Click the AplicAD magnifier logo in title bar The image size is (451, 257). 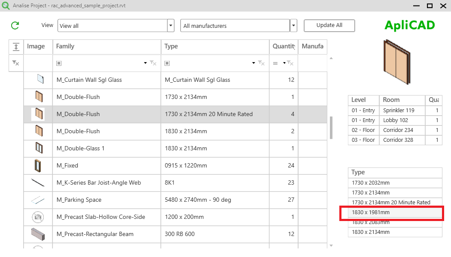(6, 6)
